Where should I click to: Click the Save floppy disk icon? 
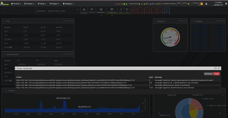click(x=127, y=10)
